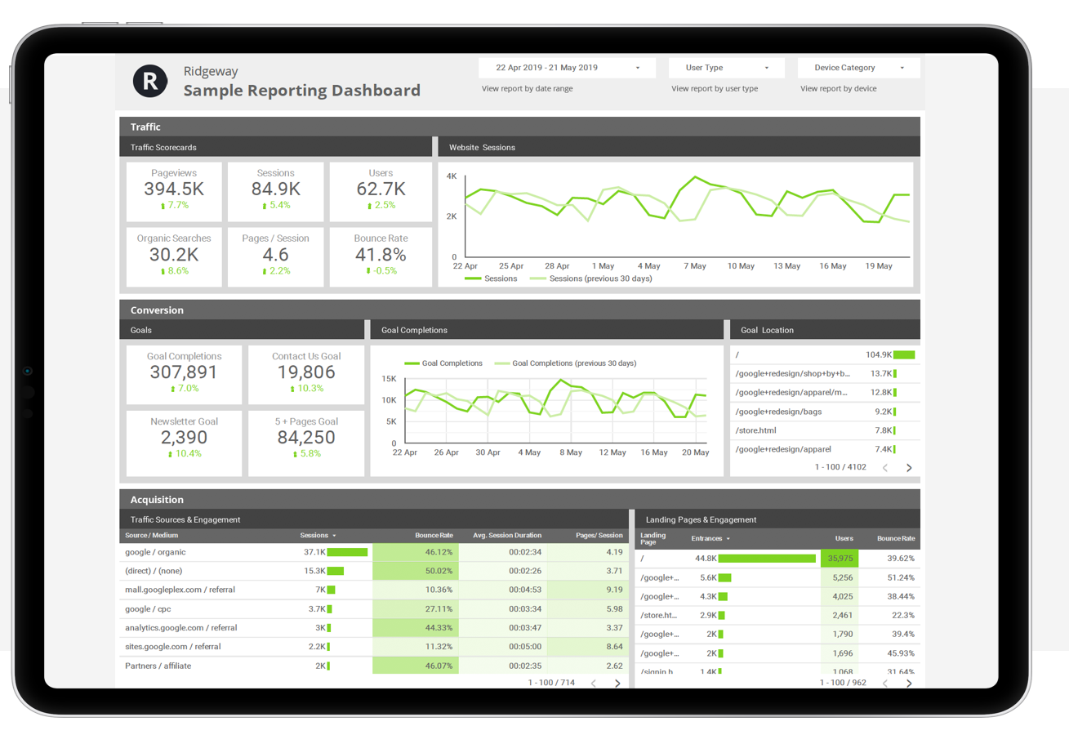Viewport: 1069px width, 735px height.
Task: Select the Acquisition section header
Action: coord(156,499)
